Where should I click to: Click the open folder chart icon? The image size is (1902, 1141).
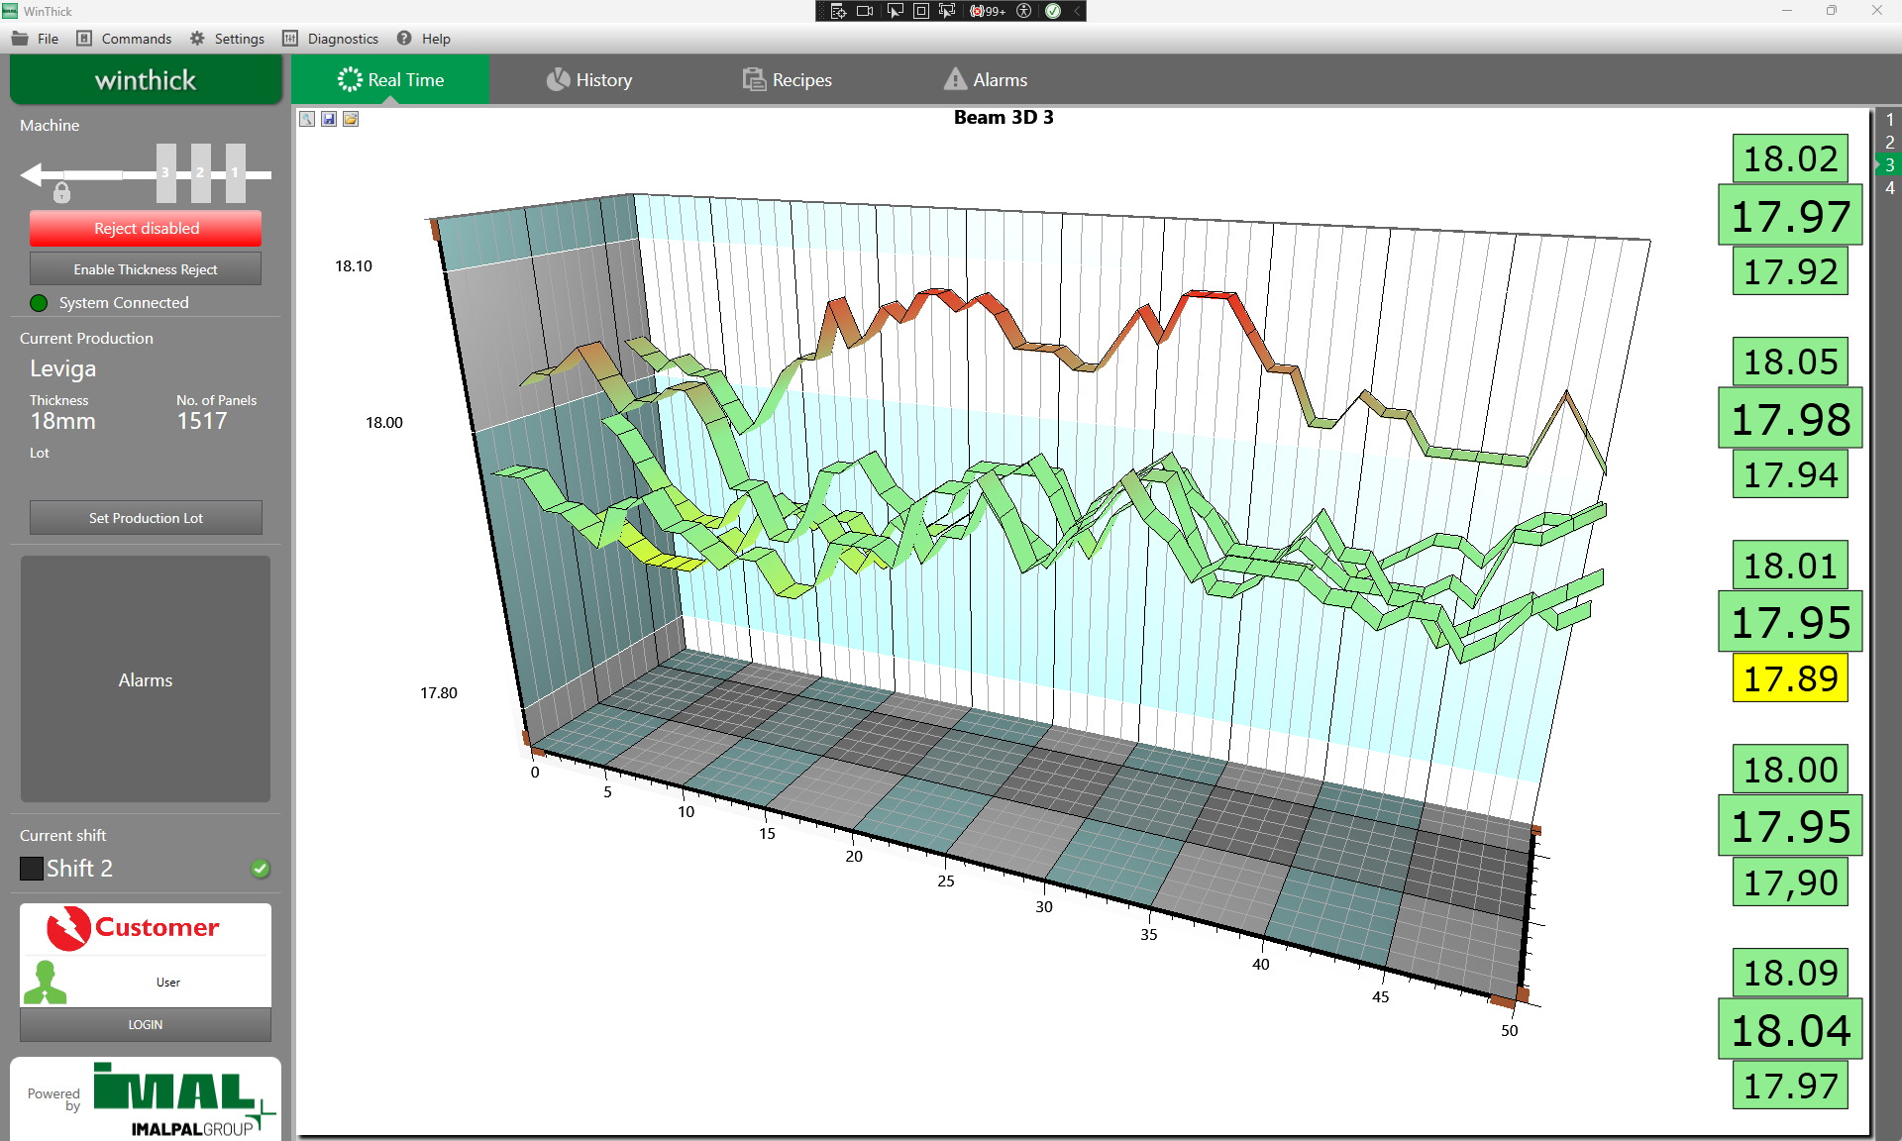click(x=351, y=119)
